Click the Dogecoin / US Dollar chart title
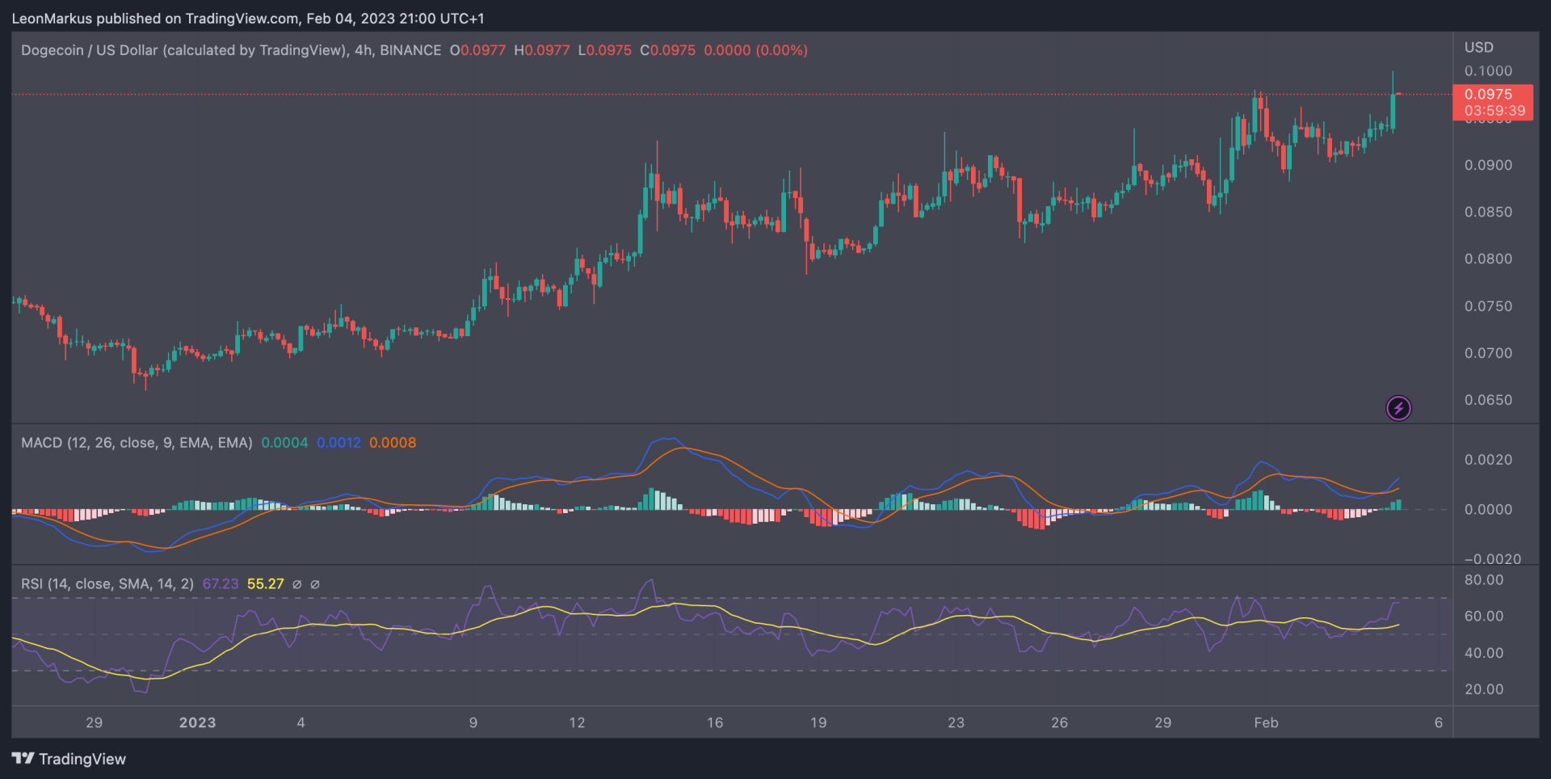This screenshot has height=779, width=1551. (231, 50)
